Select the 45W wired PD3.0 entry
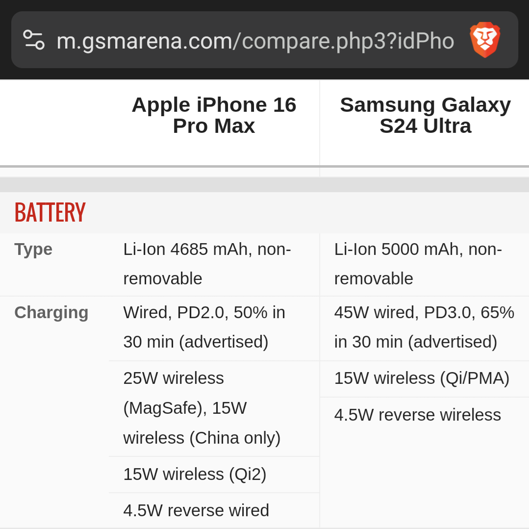The image size is (529, 529). tap(424, 327)
